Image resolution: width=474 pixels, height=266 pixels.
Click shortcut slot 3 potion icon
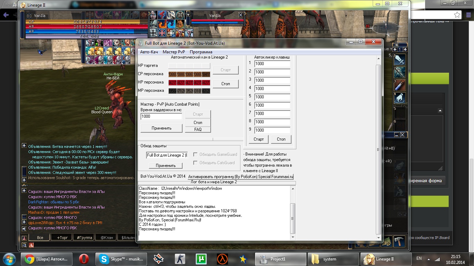(x=400, y=86)
